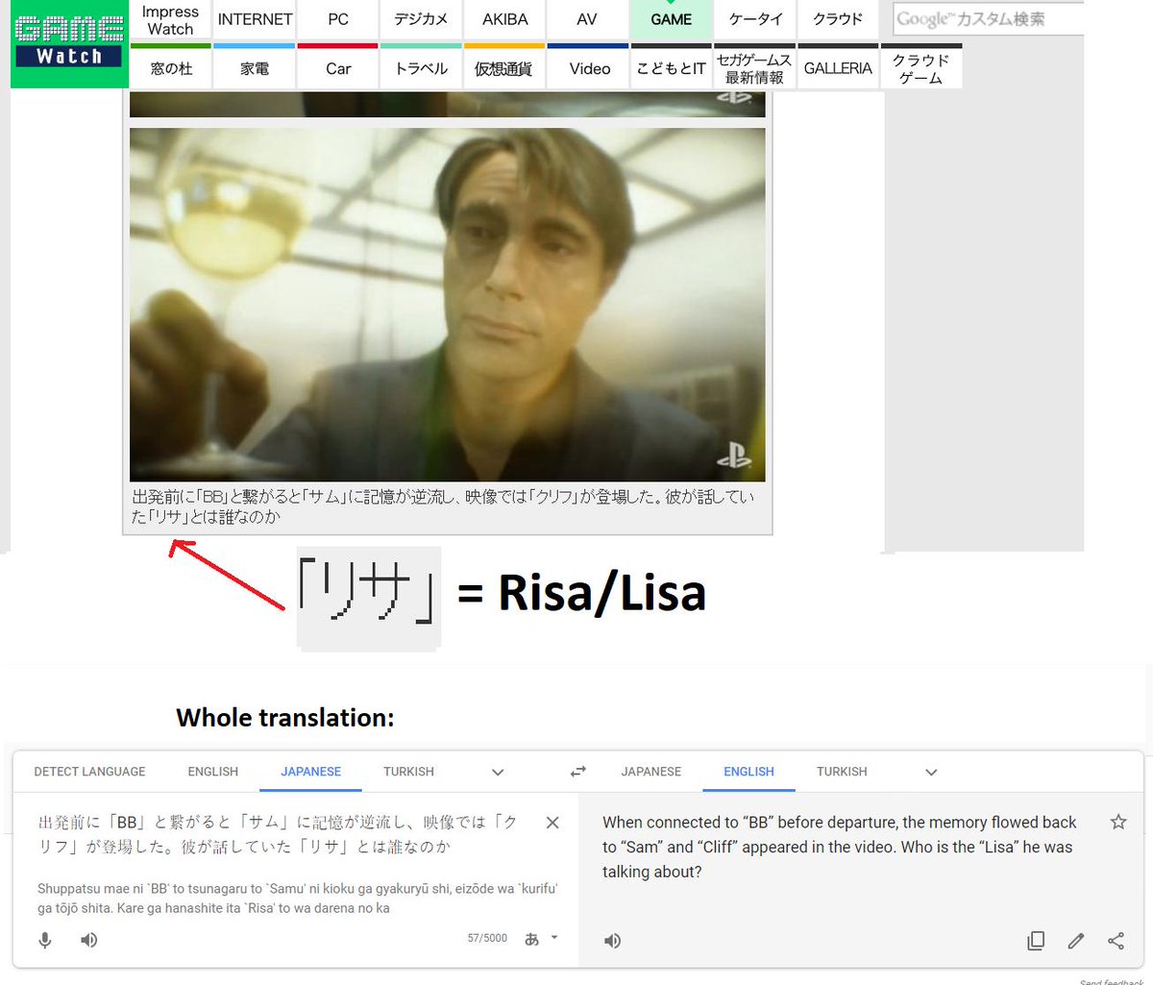
Task: Swap the source and target languages
Action: (578, 772)
